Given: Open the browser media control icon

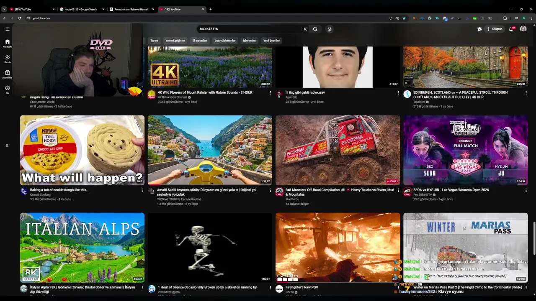Looking at the screenshot, I should pyautogui.click(x=516, y=18).
